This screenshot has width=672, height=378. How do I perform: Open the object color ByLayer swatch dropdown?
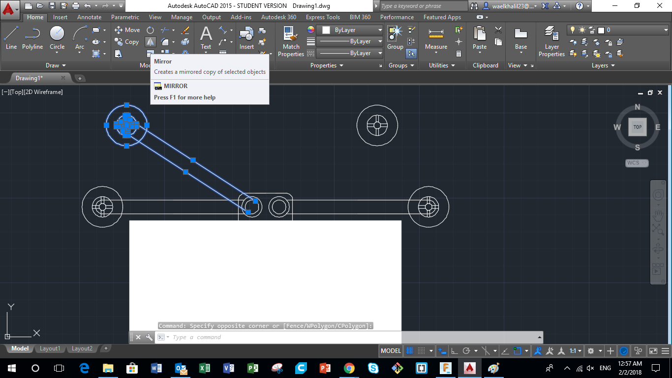pyautogui.click(x=350, y=30)
